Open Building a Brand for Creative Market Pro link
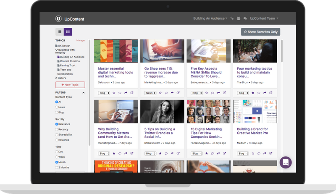Screen dimensions: 336x194 [x=252, y=131]
